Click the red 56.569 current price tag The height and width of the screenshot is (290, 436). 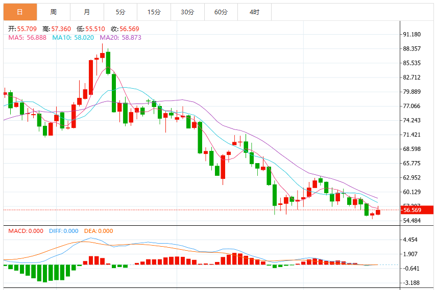(417, 210)
